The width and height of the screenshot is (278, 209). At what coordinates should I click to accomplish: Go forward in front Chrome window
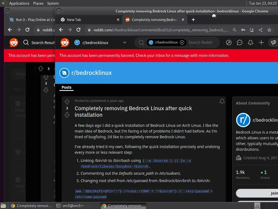pyautogui.click(x=70, y=30)
